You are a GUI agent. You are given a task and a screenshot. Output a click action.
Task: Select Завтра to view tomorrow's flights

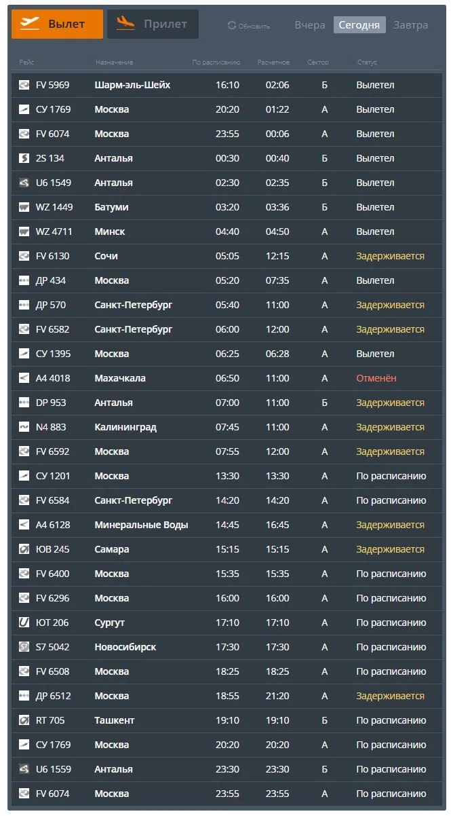[x=410, y=25]
